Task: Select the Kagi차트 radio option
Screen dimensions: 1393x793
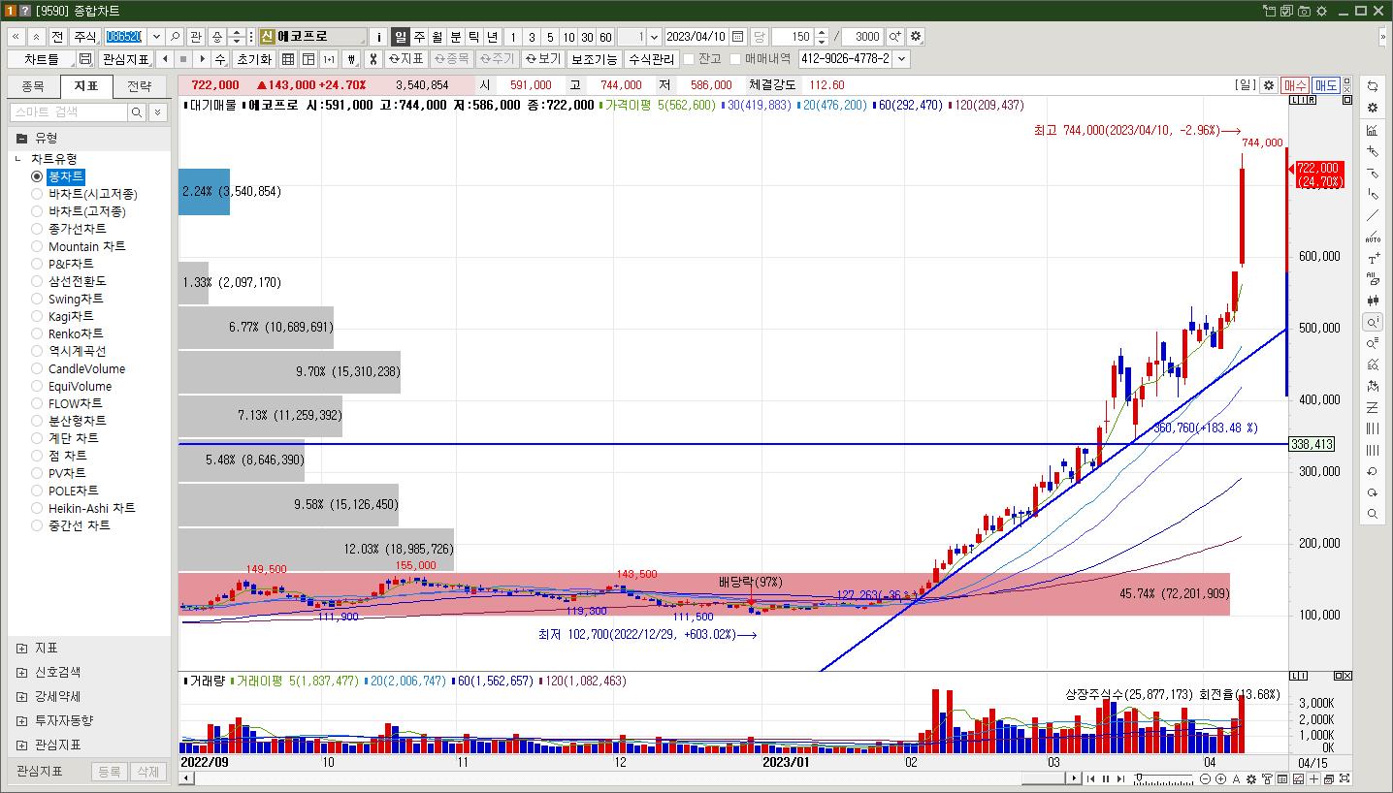Action: [x=37, y=316]
